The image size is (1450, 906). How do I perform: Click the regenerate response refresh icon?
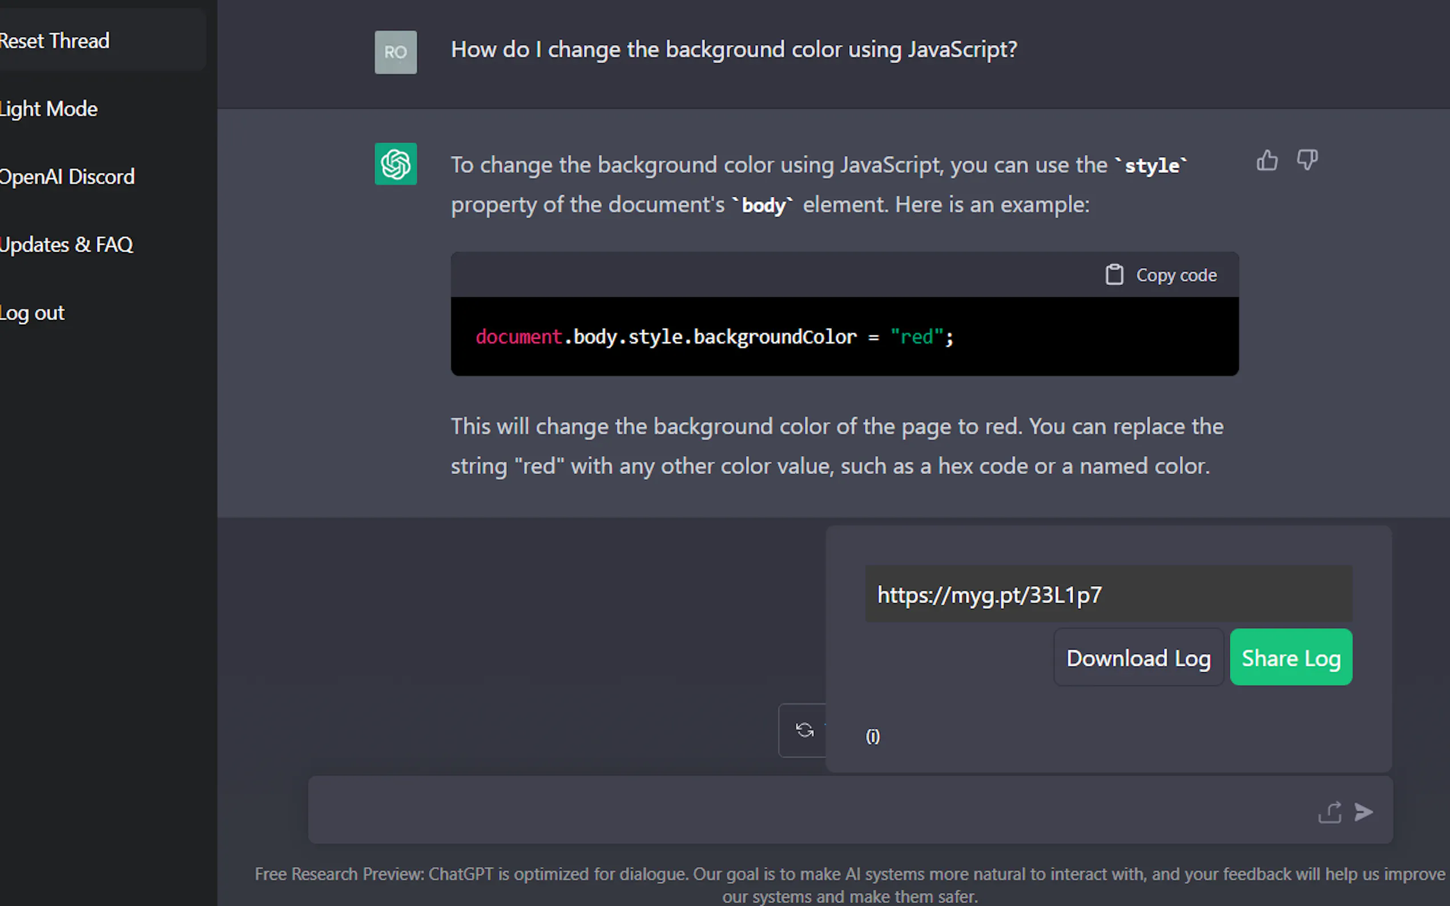point(804,730)
